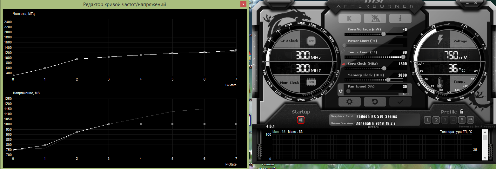Click the Макс : 83 graph label
The height and width of the screenshot is (169, 496).
[x=295, y=131]
